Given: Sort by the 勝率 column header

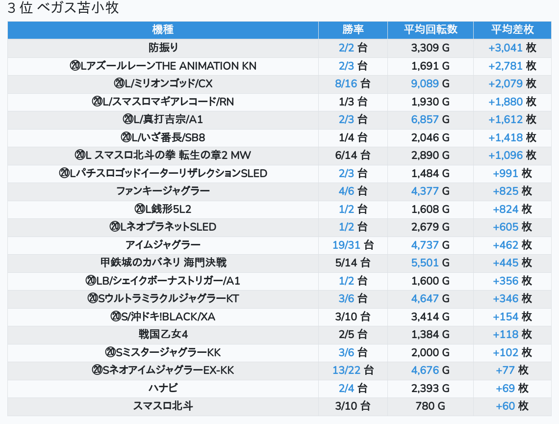Looking at the screenshot, I should point(353,30).
